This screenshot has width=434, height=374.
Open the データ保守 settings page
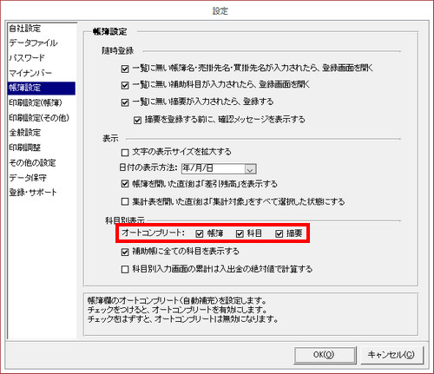28,177
